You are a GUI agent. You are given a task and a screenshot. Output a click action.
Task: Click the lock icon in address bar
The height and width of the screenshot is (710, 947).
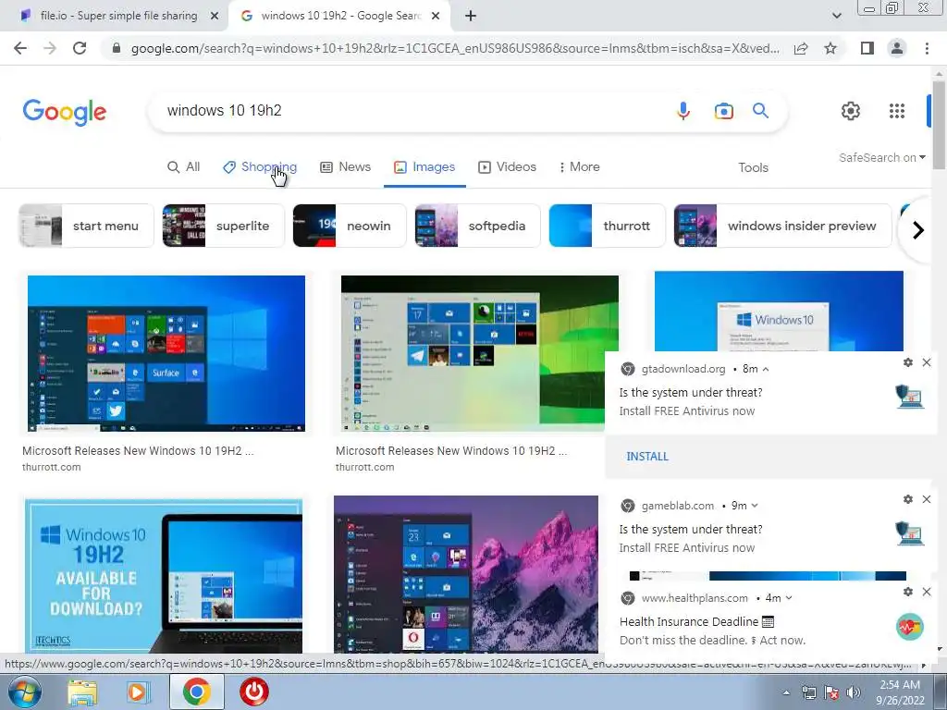[117, 48]
